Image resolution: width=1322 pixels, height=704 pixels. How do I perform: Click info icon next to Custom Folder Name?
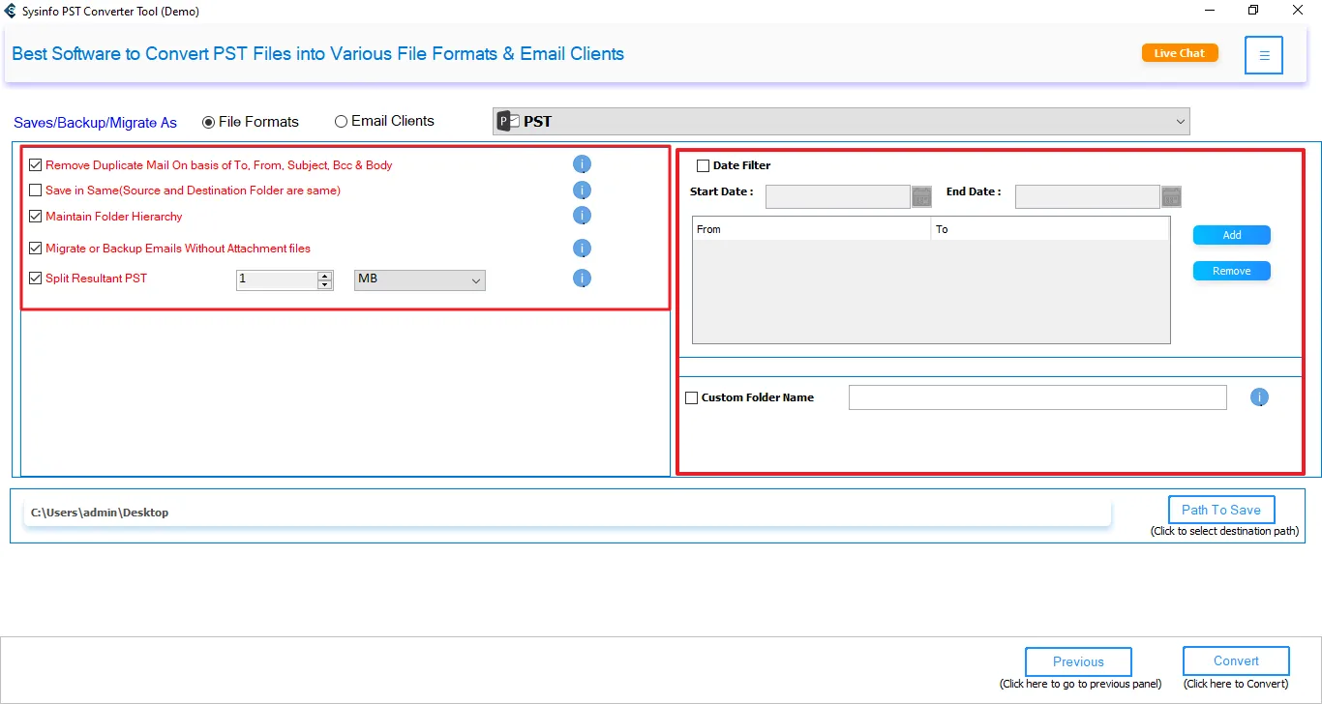pos(1259,397)
